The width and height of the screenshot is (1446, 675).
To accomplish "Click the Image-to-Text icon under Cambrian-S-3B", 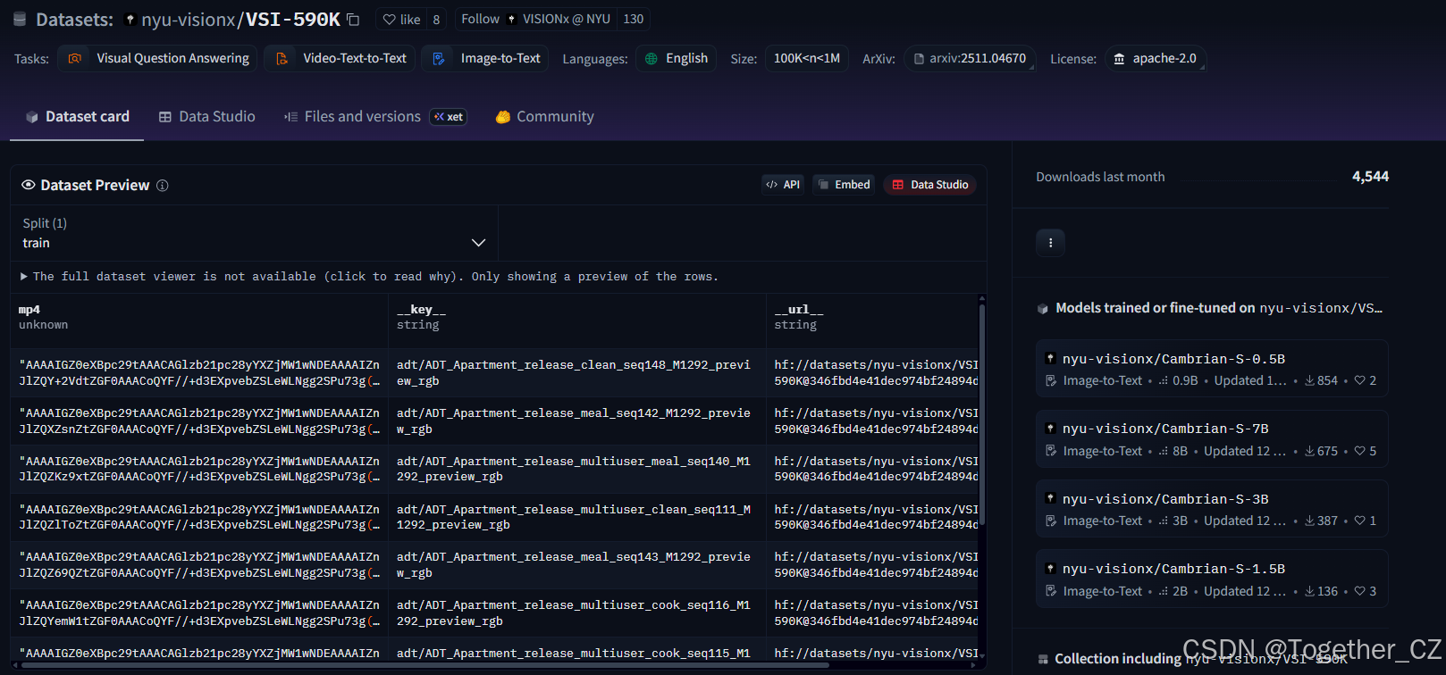I will point(1051,521).
